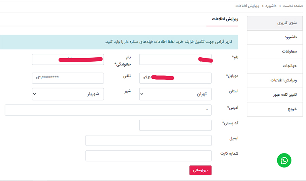Select حوالجات in the sidebar menu

(275, 66)
